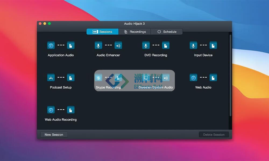269x161 pixels.
Task: Click the file recorder icon in Web Audio session
Action: [213, 78]
